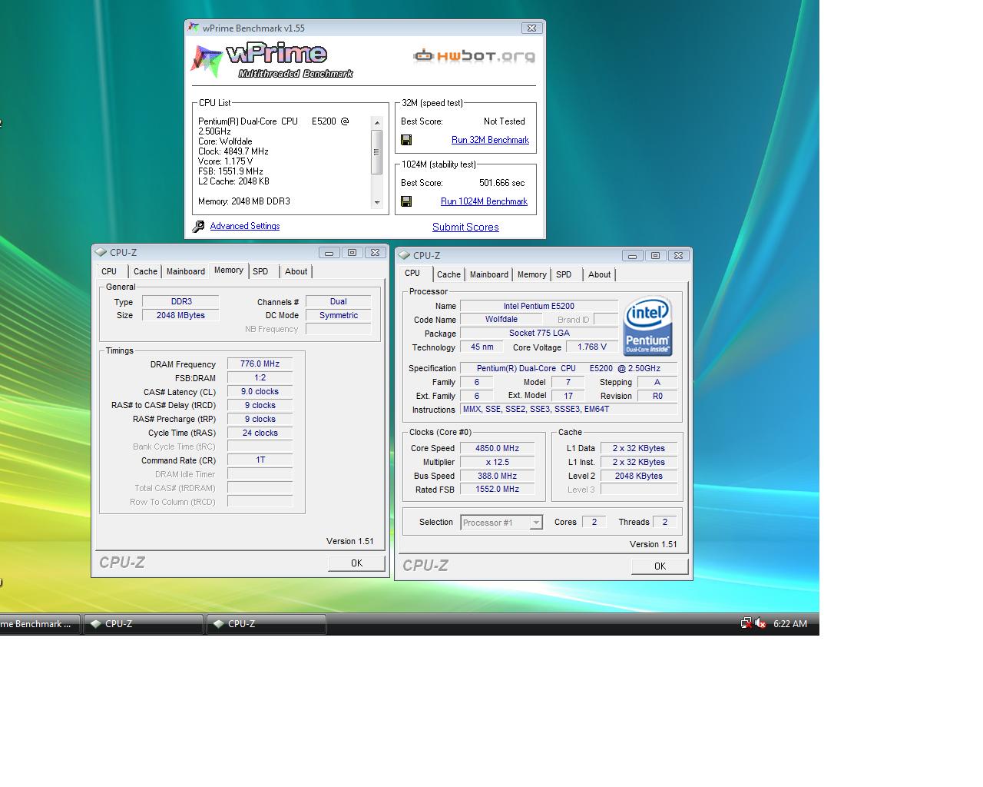Image resolution: width=983 pixels, height=787 pixels.
Task: Select Memory tab in memory CPU-Z window
Action: coord(228,271)
